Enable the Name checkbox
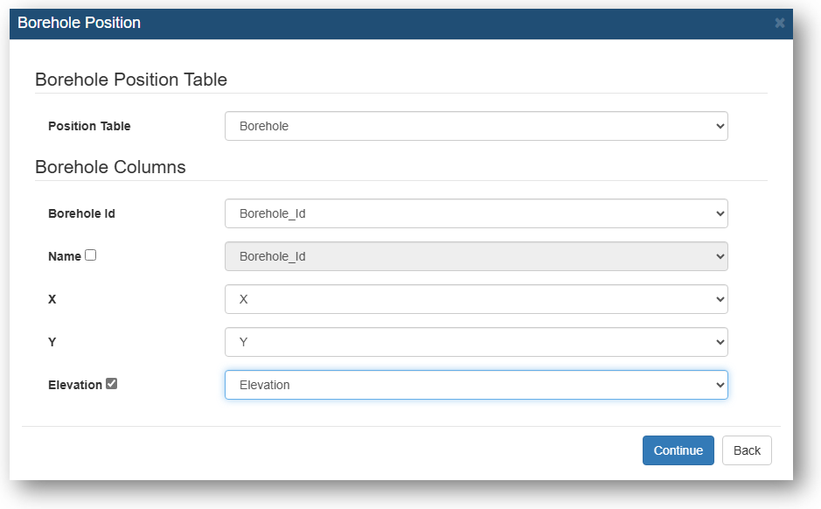Image resolution: width=821 pixels, height=509 pixels. click(x=91, y=255)
